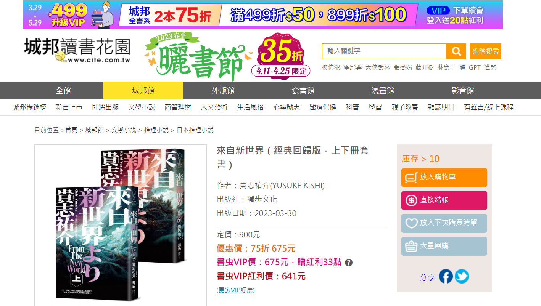
Task: Follow the 更多VIP好康 link
Action: tap(235, 290)
